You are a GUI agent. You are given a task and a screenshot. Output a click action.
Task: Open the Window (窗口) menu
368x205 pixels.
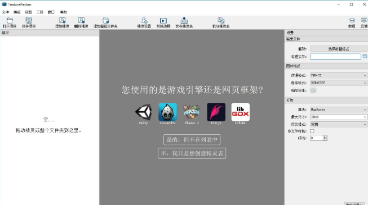click(x=51, y=12)
